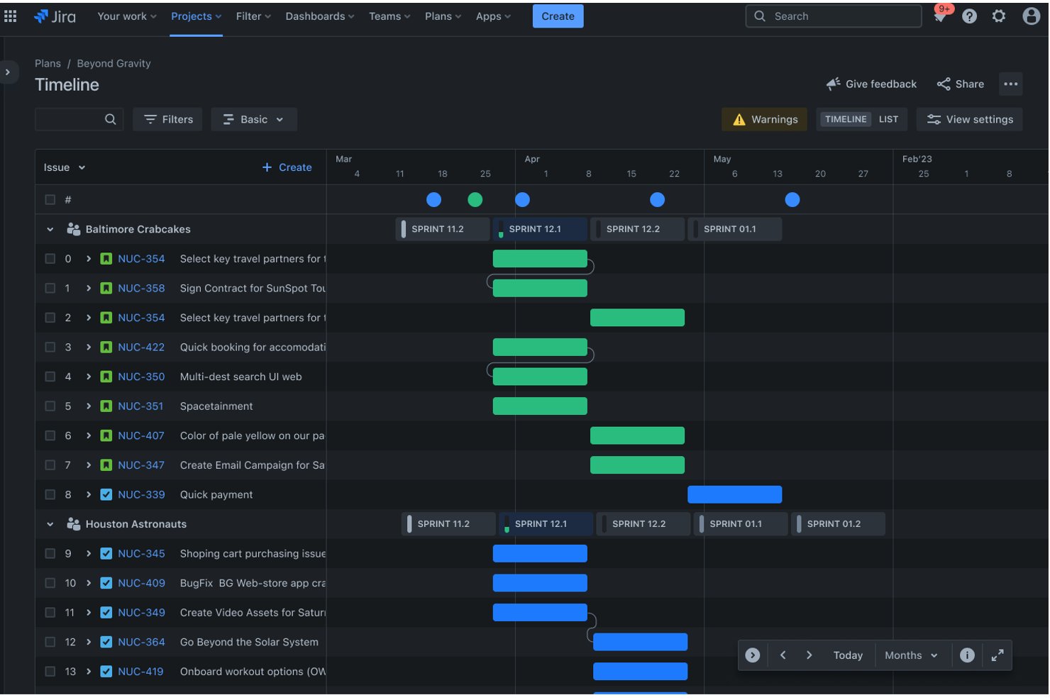Check the box for row 0 NUC-354

[50, 259]
